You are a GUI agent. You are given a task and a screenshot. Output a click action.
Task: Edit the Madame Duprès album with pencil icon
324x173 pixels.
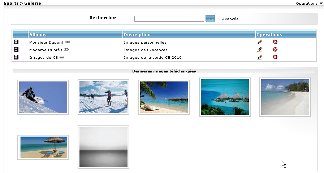click(x=259, y=49)
